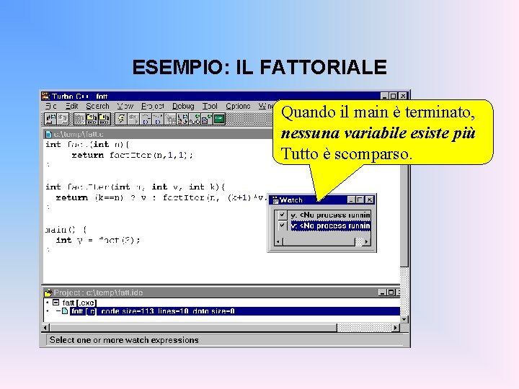The width and height of the screenshot is (519, 389).
Task: Click the greyed-out Save file toolbar icon
Action: [63, 119]
